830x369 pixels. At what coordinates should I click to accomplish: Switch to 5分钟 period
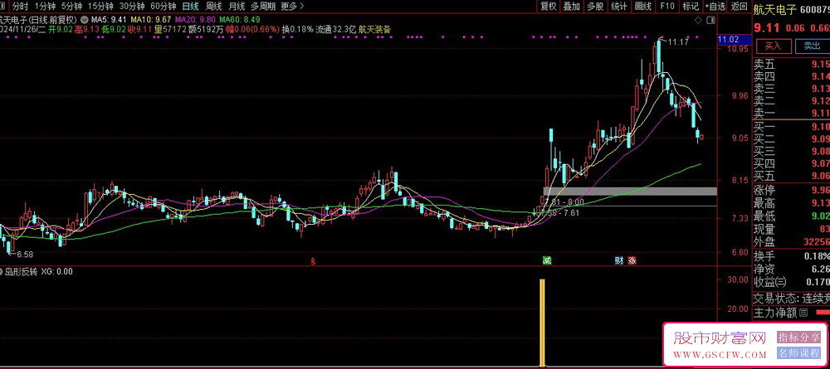[71, 7]
